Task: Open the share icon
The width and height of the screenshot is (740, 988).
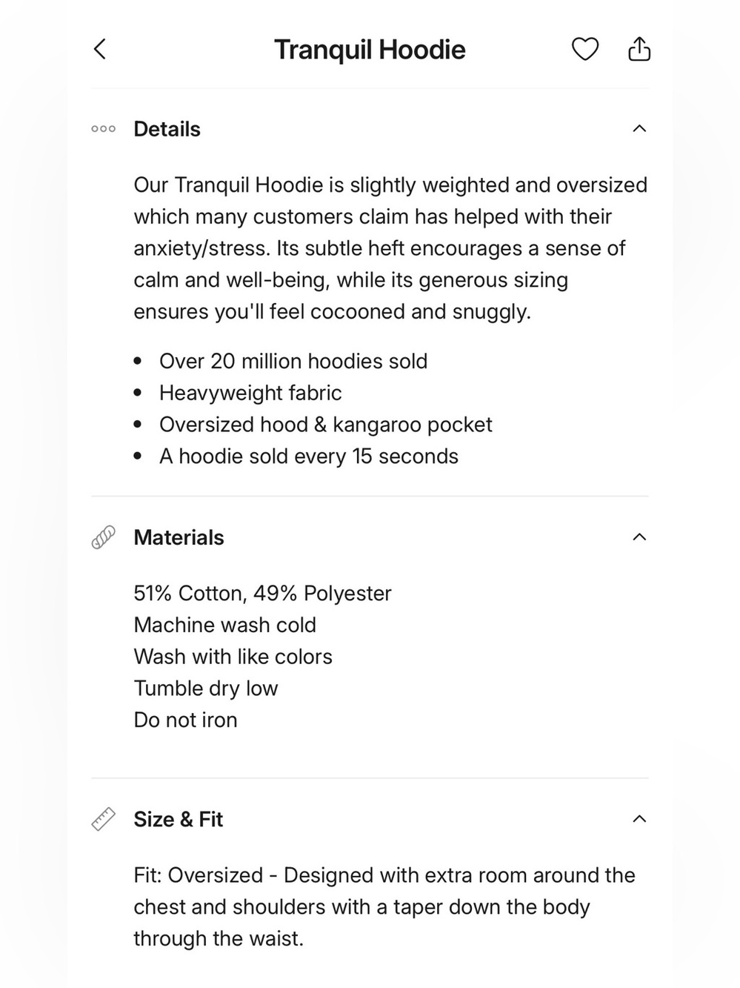Action: 639,49
